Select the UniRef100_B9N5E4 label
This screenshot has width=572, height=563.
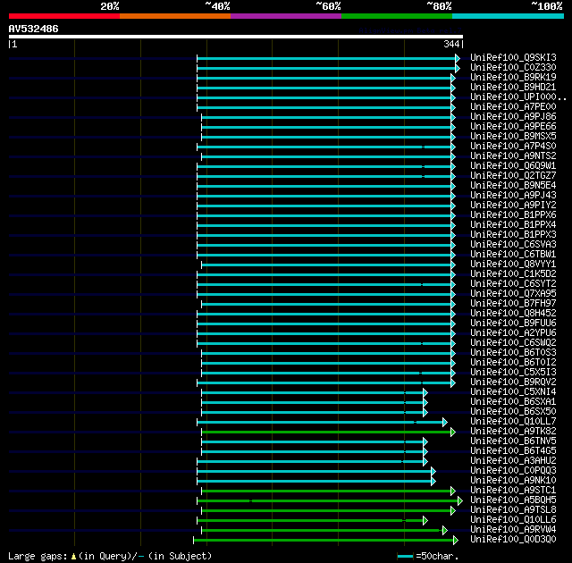click(513, 186)
